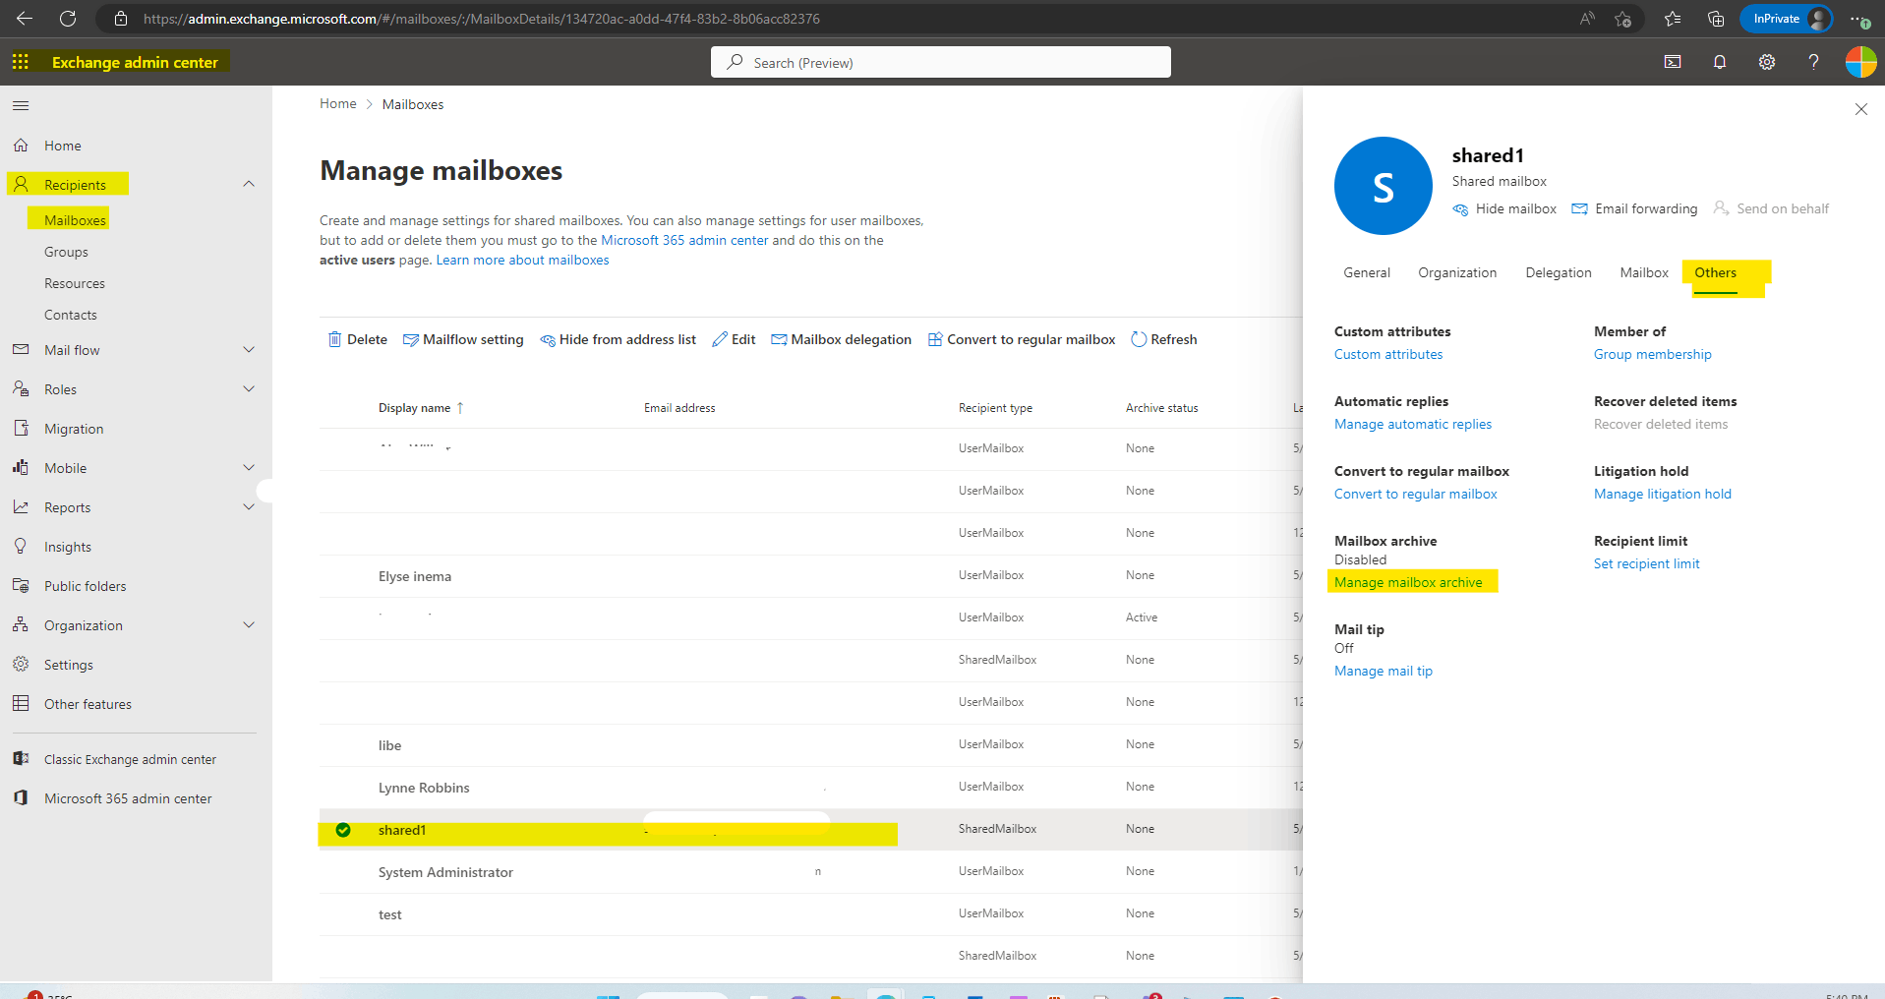1885x999 pixels.
Task: Open the Mailbox tab for shared1
Action: tap(1642, 272)
